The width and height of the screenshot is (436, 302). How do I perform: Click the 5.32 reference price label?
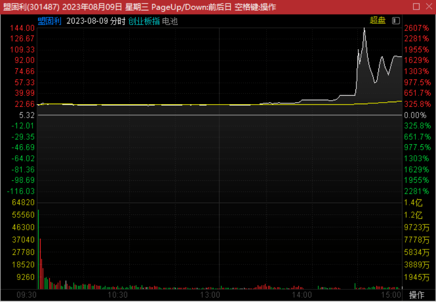[26, 115]
